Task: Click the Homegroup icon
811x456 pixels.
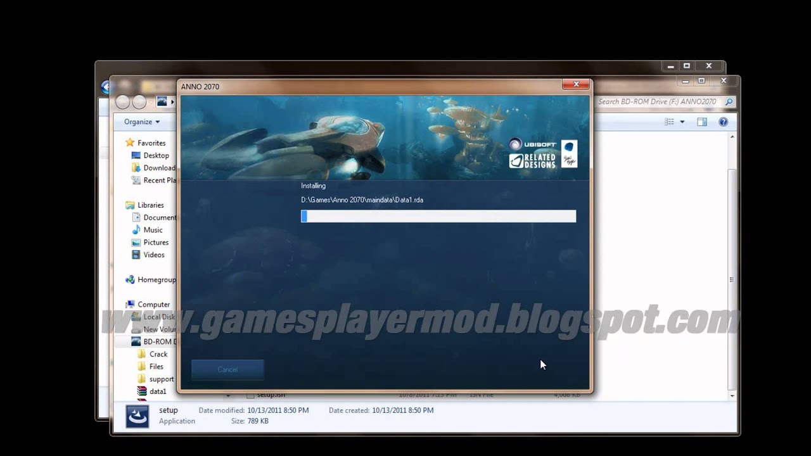Action: tap(130, 280)
